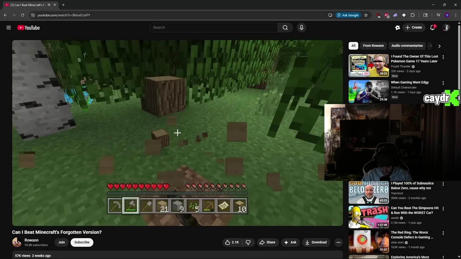Viewport: 461px width, 259px height.
Task: Like the video with 2.1K
Action: pos(232,242)
